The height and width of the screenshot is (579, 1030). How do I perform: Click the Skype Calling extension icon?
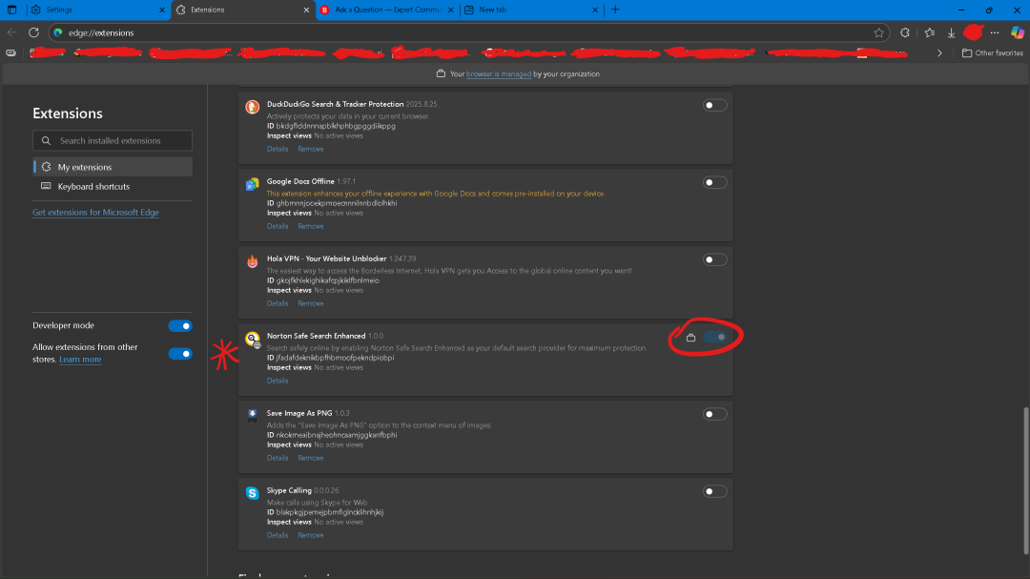coord(252,493)
